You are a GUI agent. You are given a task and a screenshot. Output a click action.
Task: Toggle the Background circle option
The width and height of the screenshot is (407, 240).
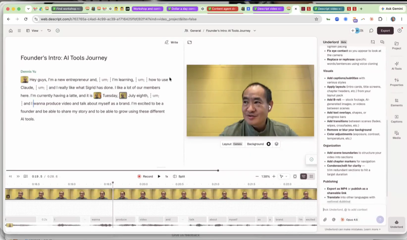point(268,144)
